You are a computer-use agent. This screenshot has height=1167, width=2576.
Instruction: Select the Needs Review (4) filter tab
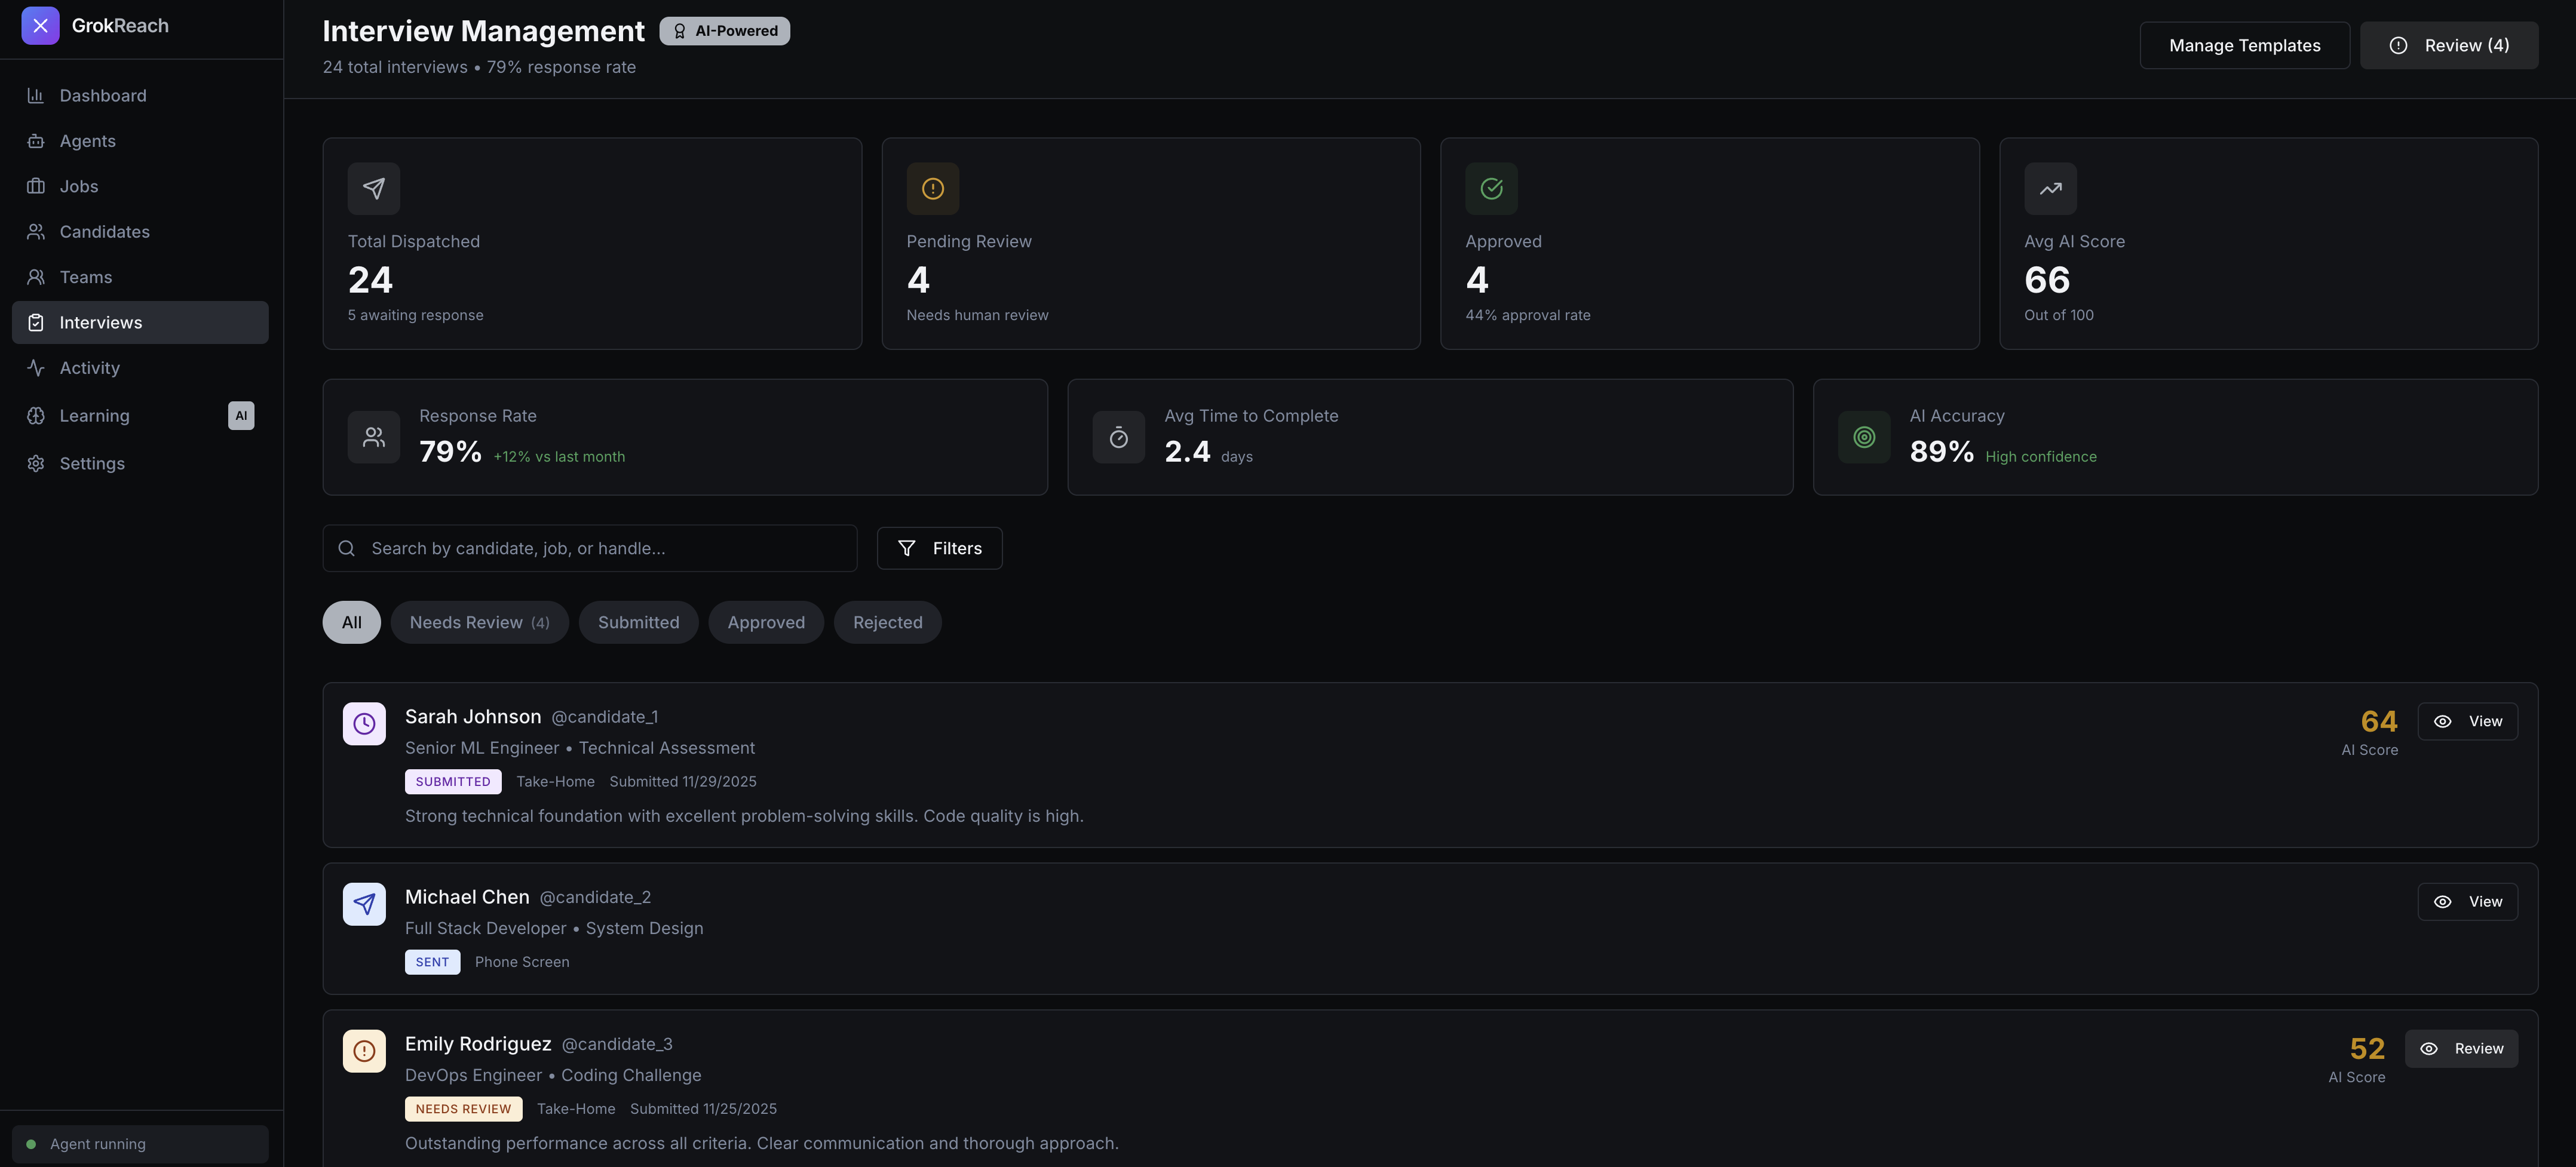(x=479, y=623)
